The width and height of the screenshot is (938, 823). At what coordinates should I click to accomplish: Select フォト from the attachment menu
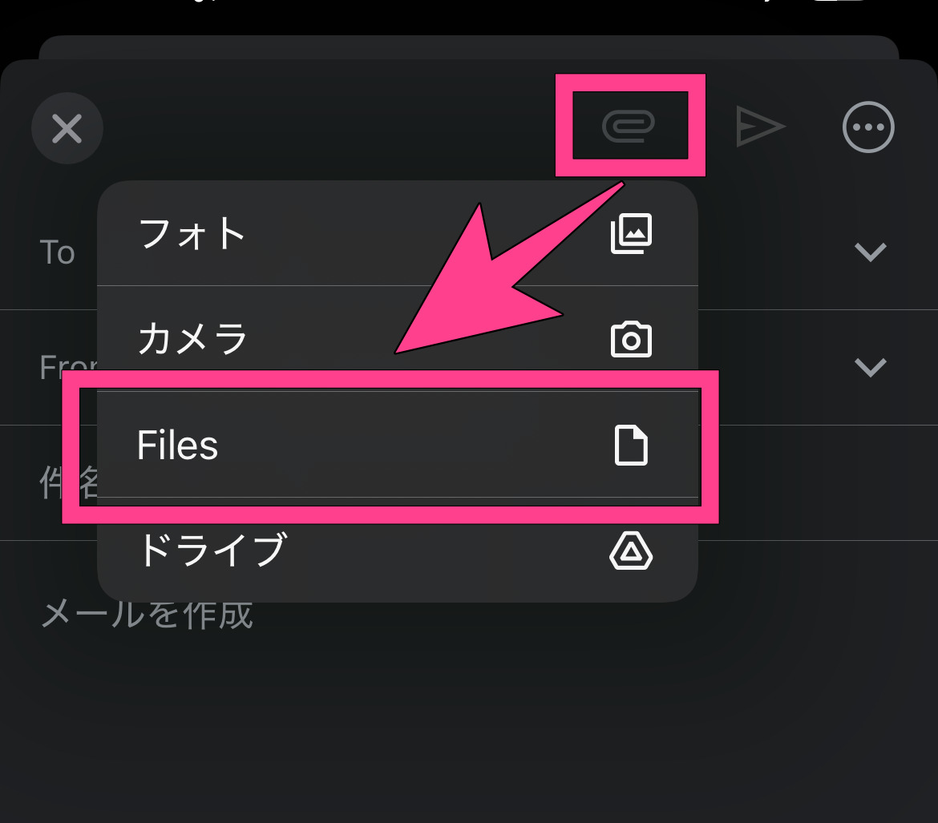tap(192, 234)
